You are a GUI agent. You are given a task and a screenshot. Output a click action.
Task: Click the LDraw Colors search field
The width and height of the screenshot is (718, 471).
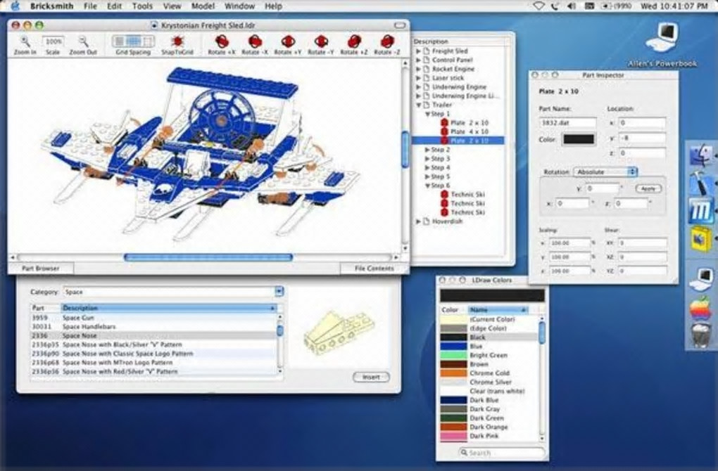[503, 453]
